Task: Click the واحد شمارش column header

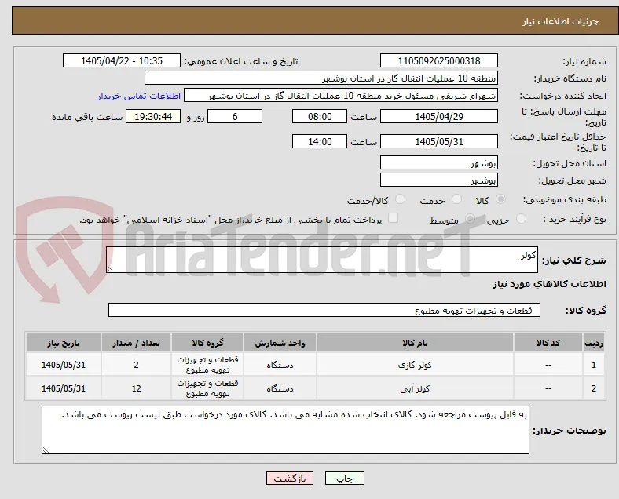Action: 280,343
